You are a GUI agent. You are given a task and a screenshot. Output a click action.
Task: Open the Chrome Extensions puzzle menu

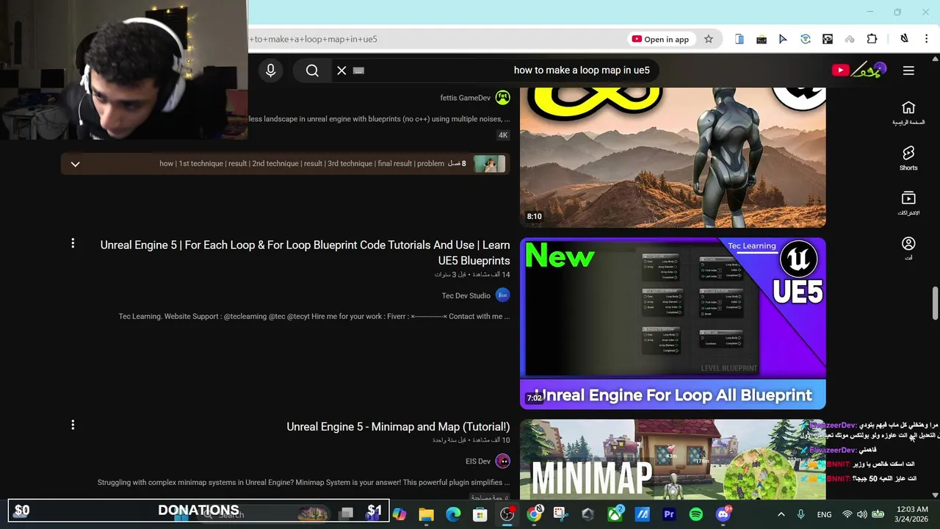coord(872,39)
